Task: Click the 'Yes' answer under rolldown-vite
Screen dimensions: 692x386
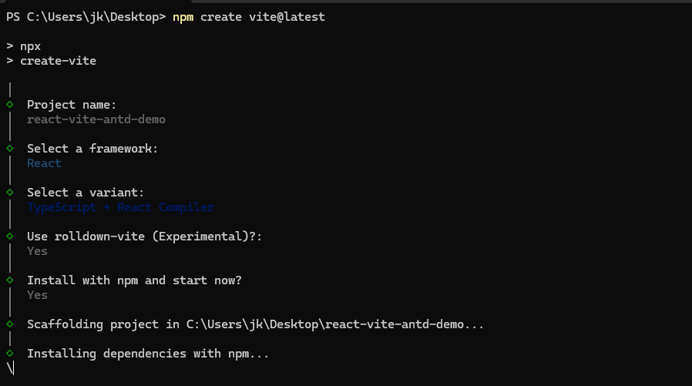Action: (37, 251)
